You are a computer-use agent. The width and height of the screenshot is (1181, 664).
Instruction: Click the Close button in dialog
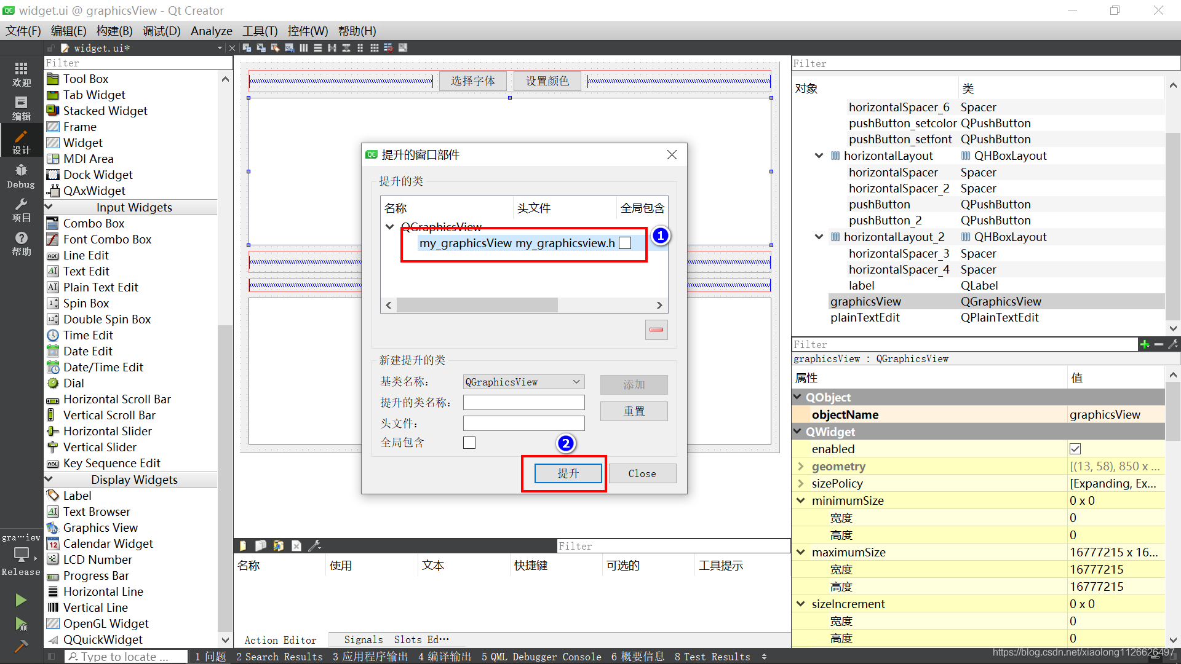pos(642,473)
